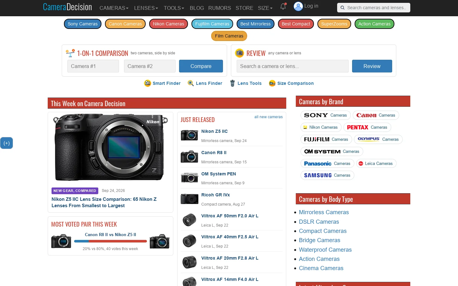Viewport: 458px width, 286px height.
Task: Open the BLOG menu item
Action: point(197,8)
